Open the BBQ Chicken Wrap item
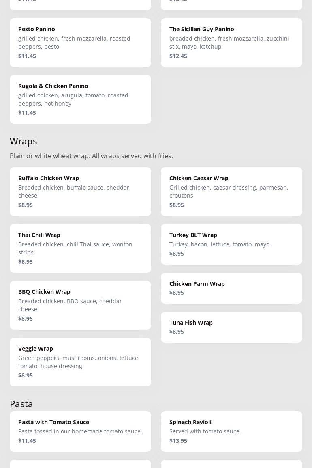 point(80,305)
